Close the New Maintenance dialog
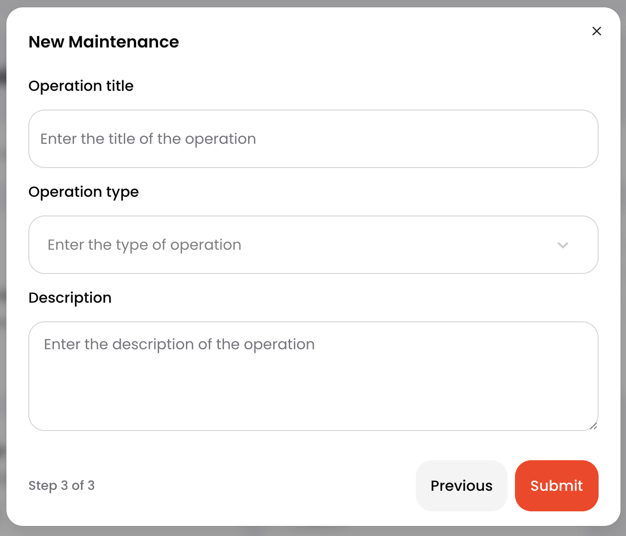 (x=596, y=31)
